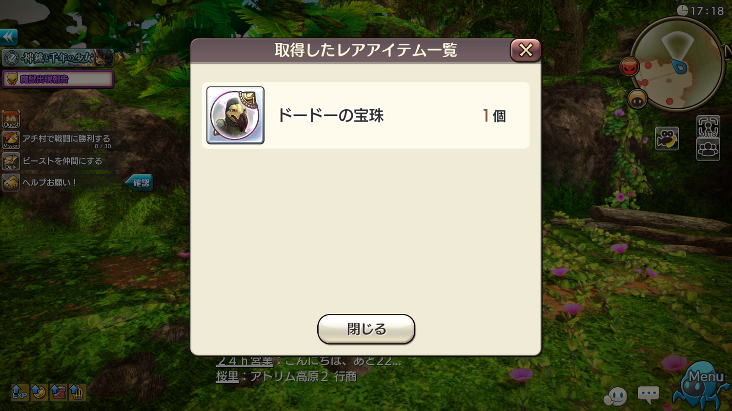
Task: Click the 確認 button for help request
Action: click(140, 183)
